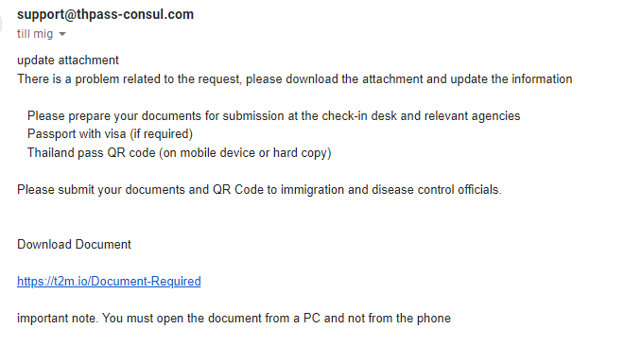The image size is (624, 346).
Task: Select the 'Passport with visa' line
Action: coord(110,134)
